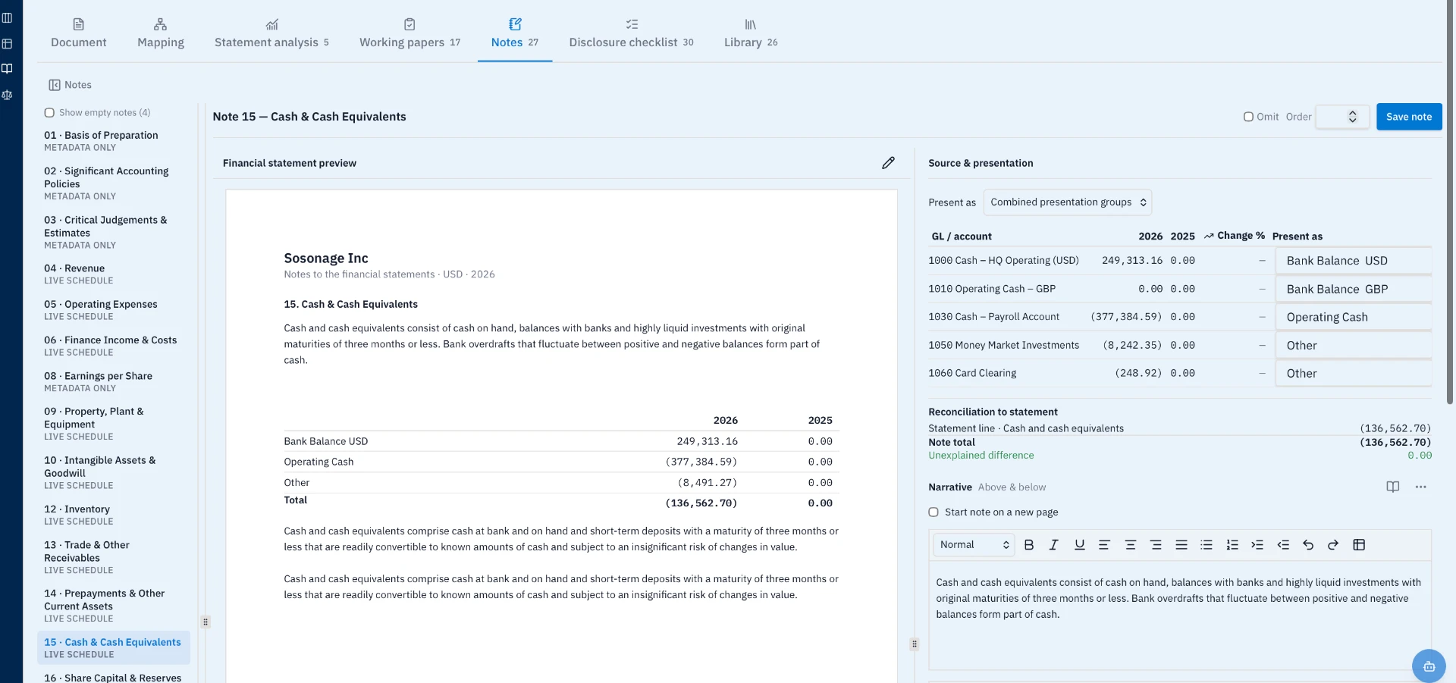Image resolution: width=1456 pixels, height=683 pixels.
Task: Open the narrative library book icon
Action: coord(1393,487)
